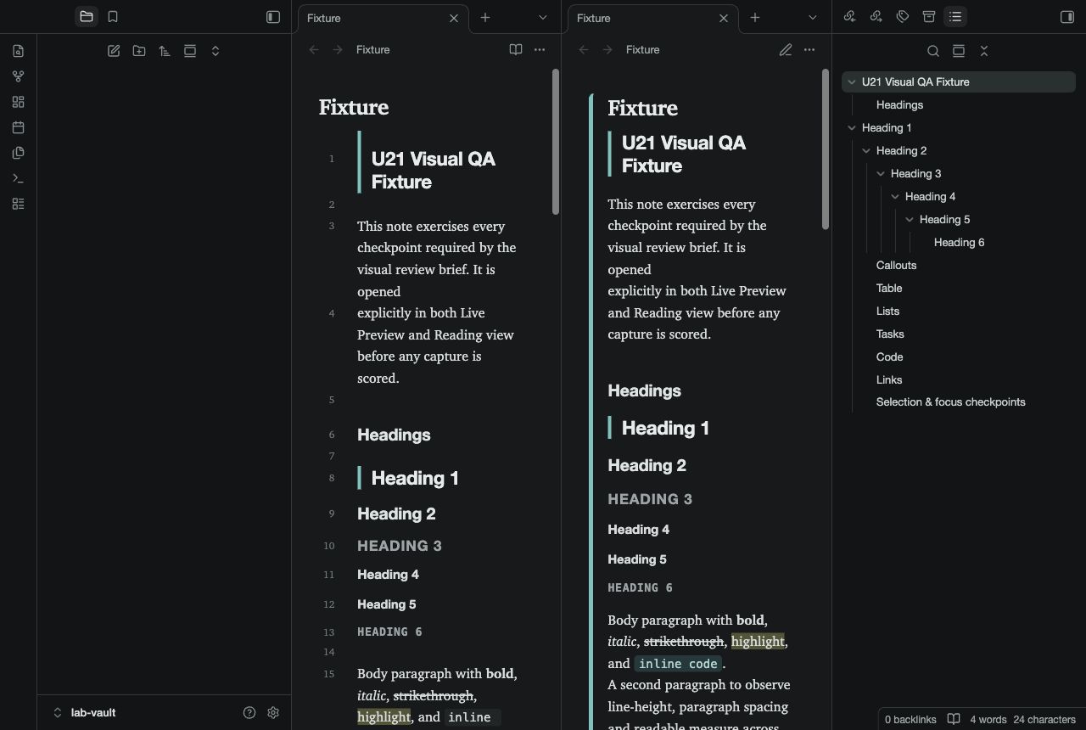Image resolution: width=1086 pixels, height=730 pixels.
Task: Create a new note in file explorer
Action: (x=114, y=51)
